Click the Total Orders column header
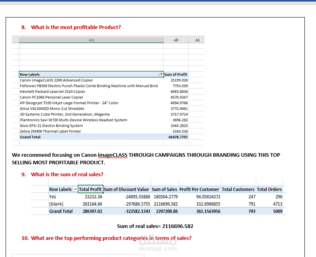Screen dimensions: 316x257 pyautogui.click(x=269, y=189)
